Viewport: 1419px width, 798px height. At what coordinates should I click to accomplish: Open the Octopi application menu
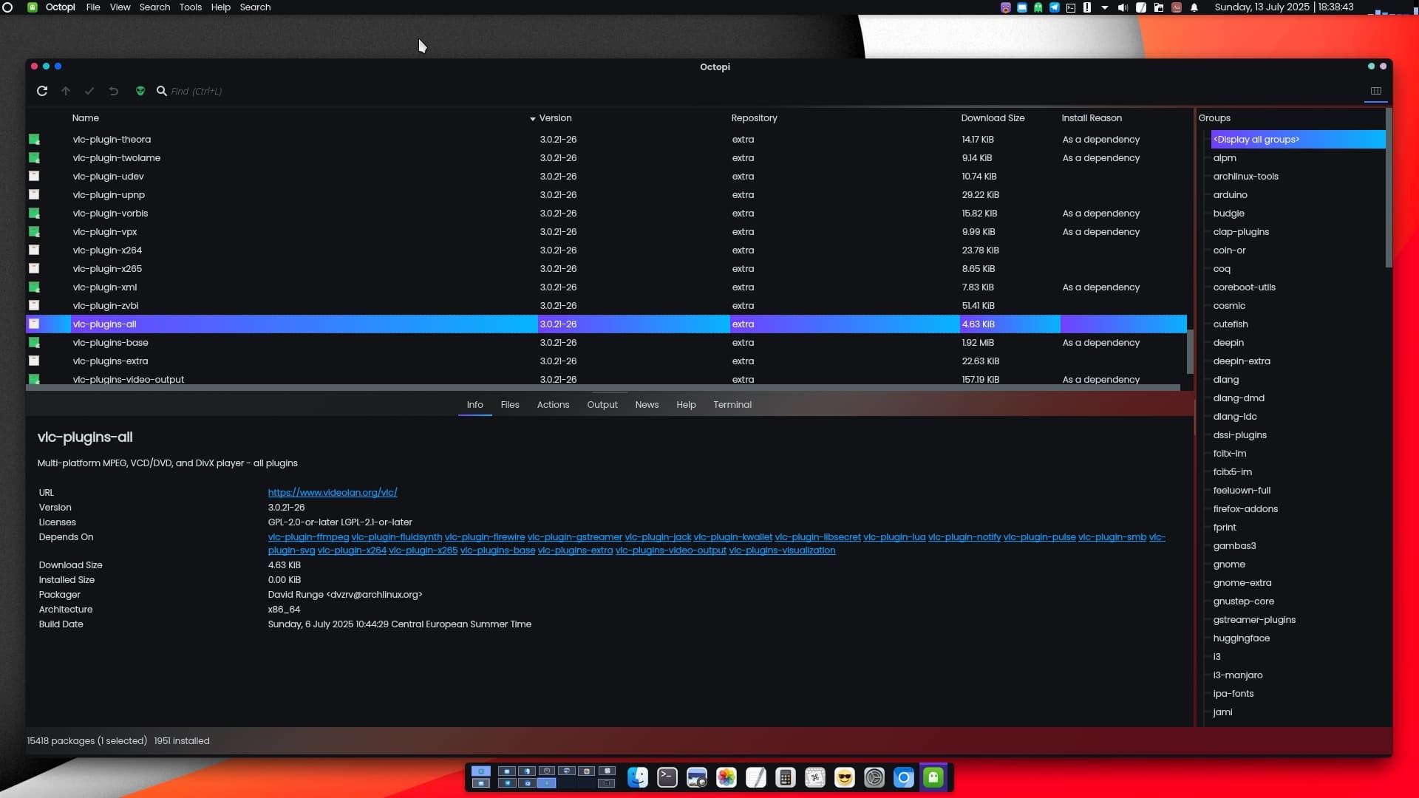(61, 7)
